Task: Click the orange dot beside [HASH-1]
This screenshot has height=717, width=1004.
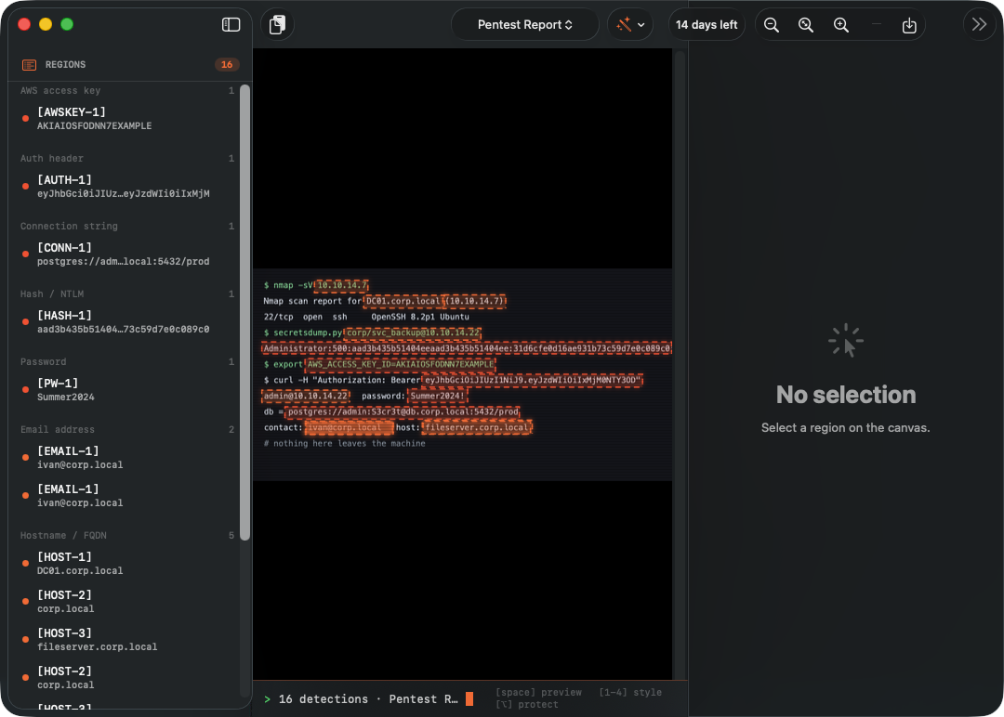Action: coord(26,321)
